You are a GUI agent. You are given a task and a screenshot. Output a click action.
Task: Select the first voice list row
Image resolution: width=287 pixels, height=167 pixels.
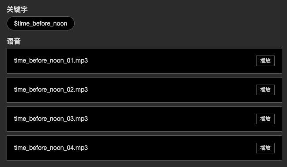(x=144, y=61)
